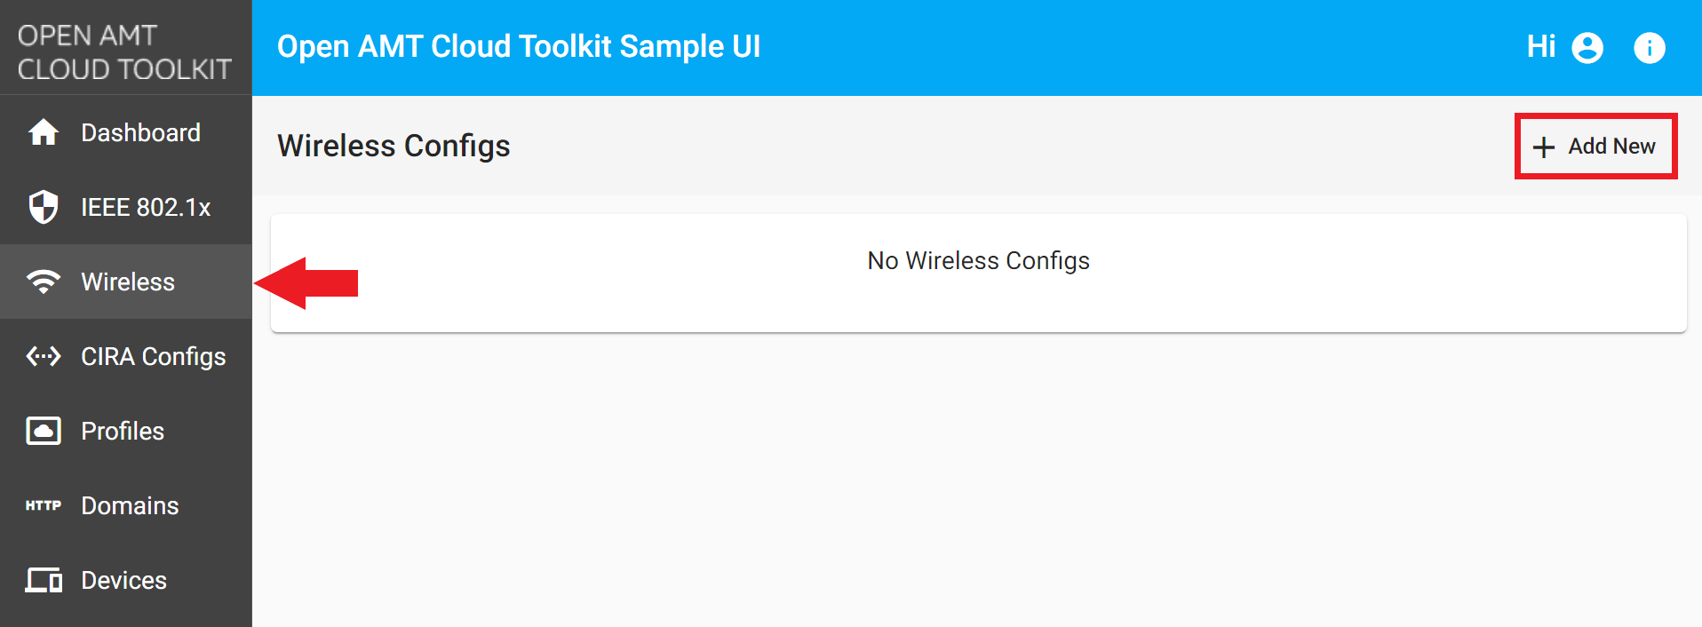This screenshot has width=1702, height=627.
Task: Click the info icon in top bar
Action: 1650,47
